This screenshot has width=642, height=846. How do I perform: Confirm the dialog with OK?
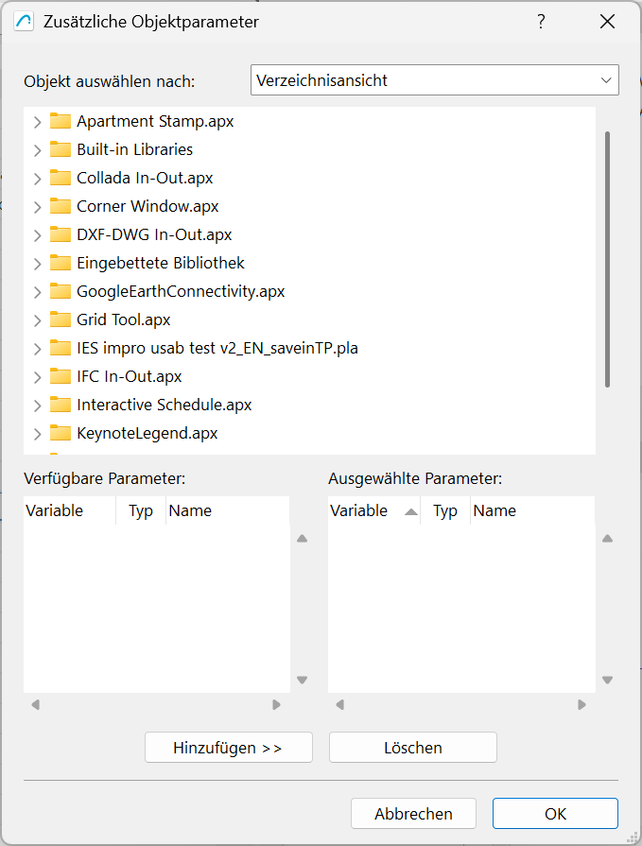pos(554,813)
